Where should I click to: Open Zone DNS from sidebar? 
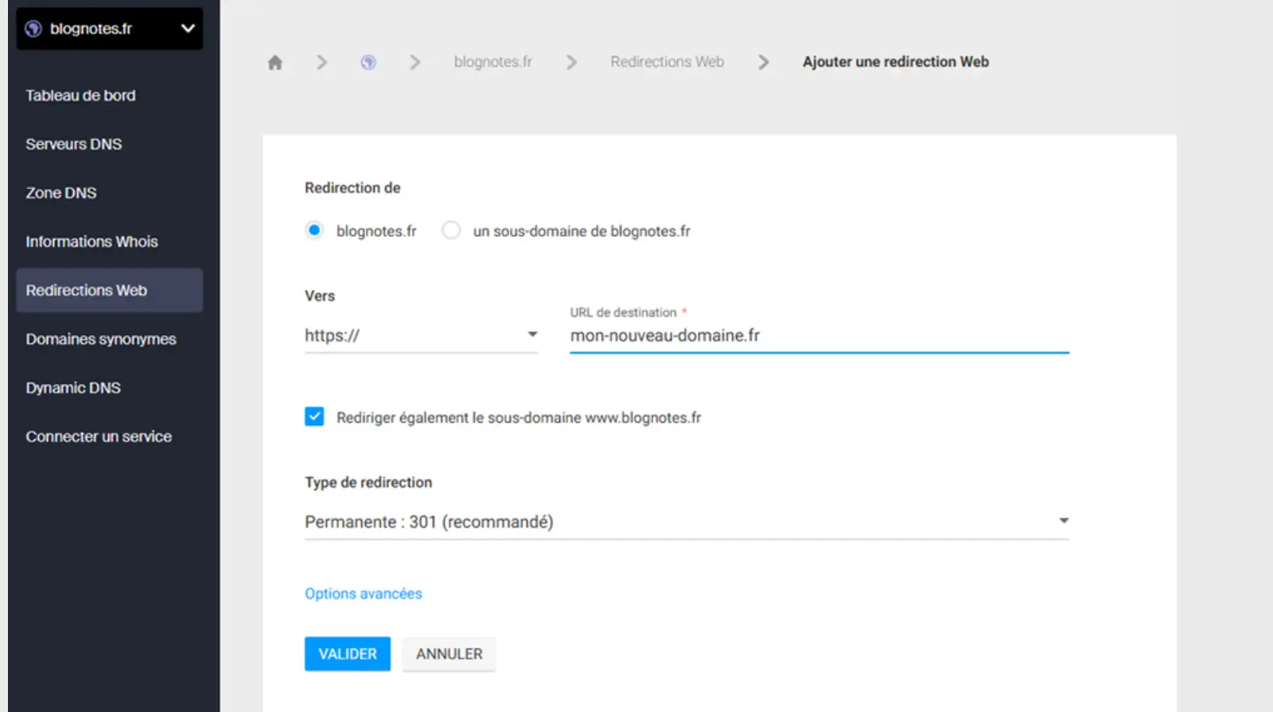pyautogui.click(x=61, y=193)
